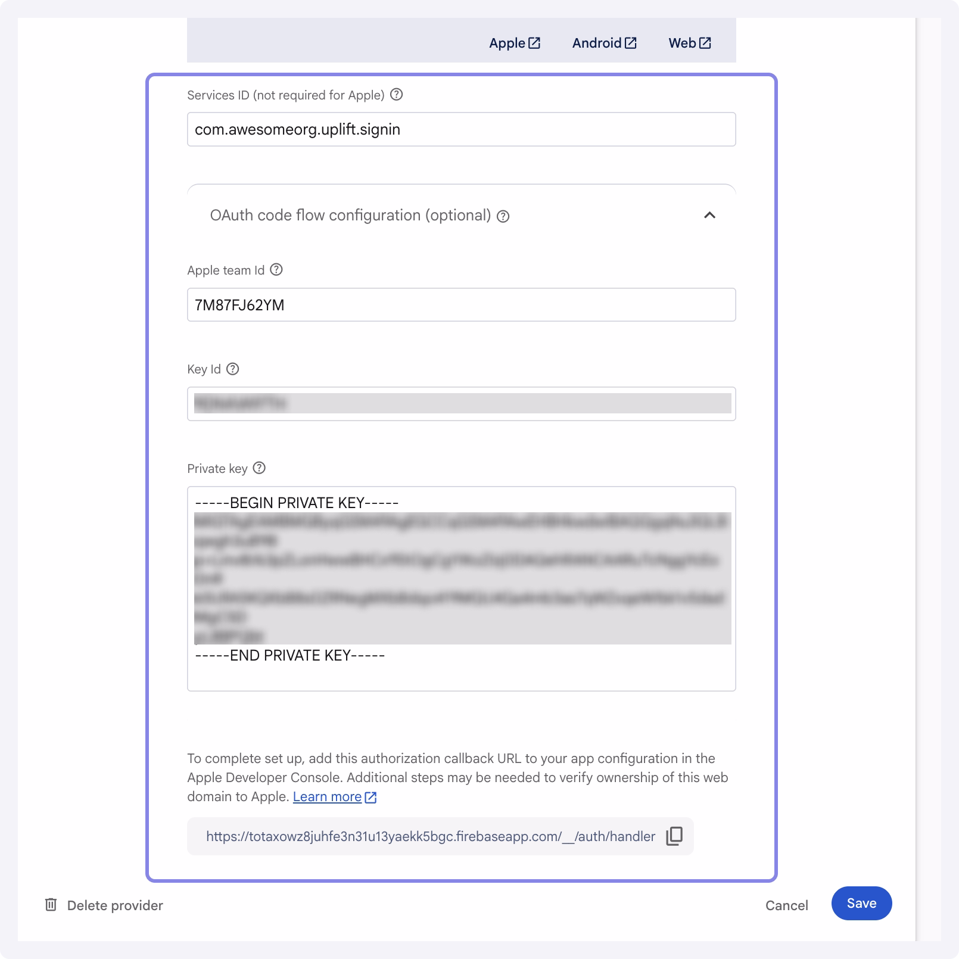Select the Services ID input field

point(462,129)
